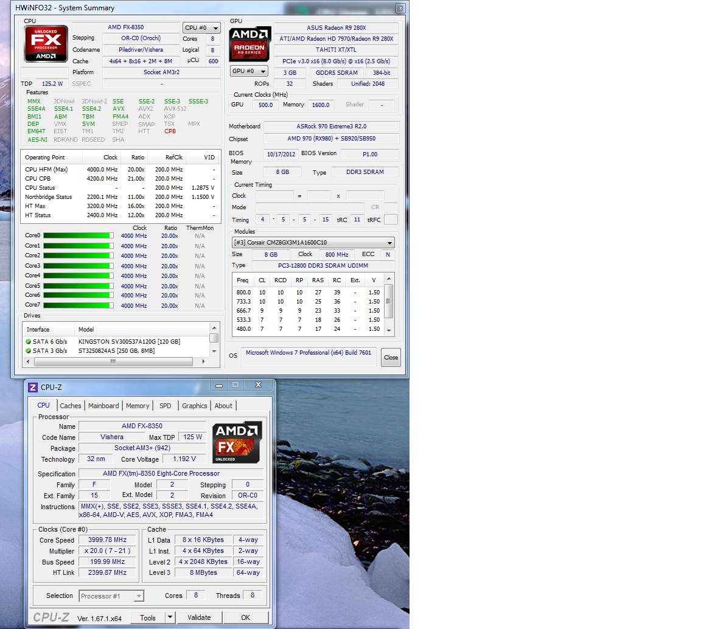This screenshot has width=701, height=629.
Task: Click the Drives list scroll right arrow
Action: click(x=203, y=361)
